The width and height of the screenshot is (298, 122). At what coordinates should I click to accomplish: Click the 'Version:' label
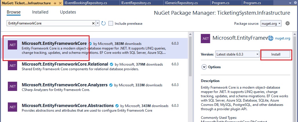point(207,54)
